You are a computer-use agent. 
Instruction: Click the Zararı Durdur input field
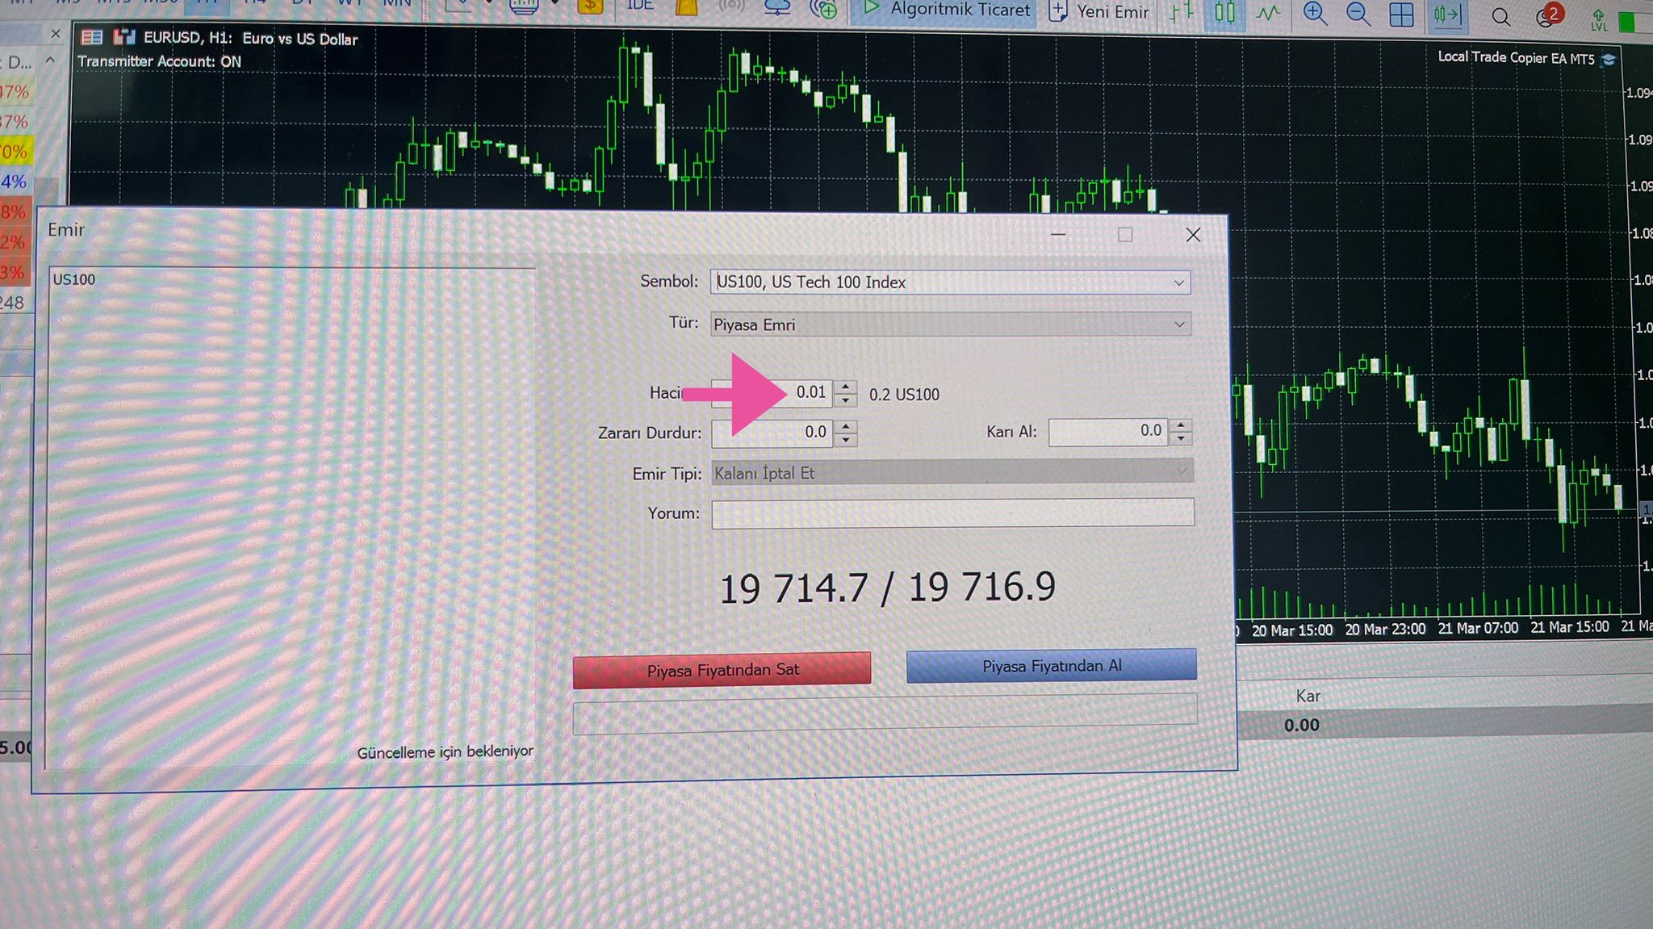click(x=771, y=433)
